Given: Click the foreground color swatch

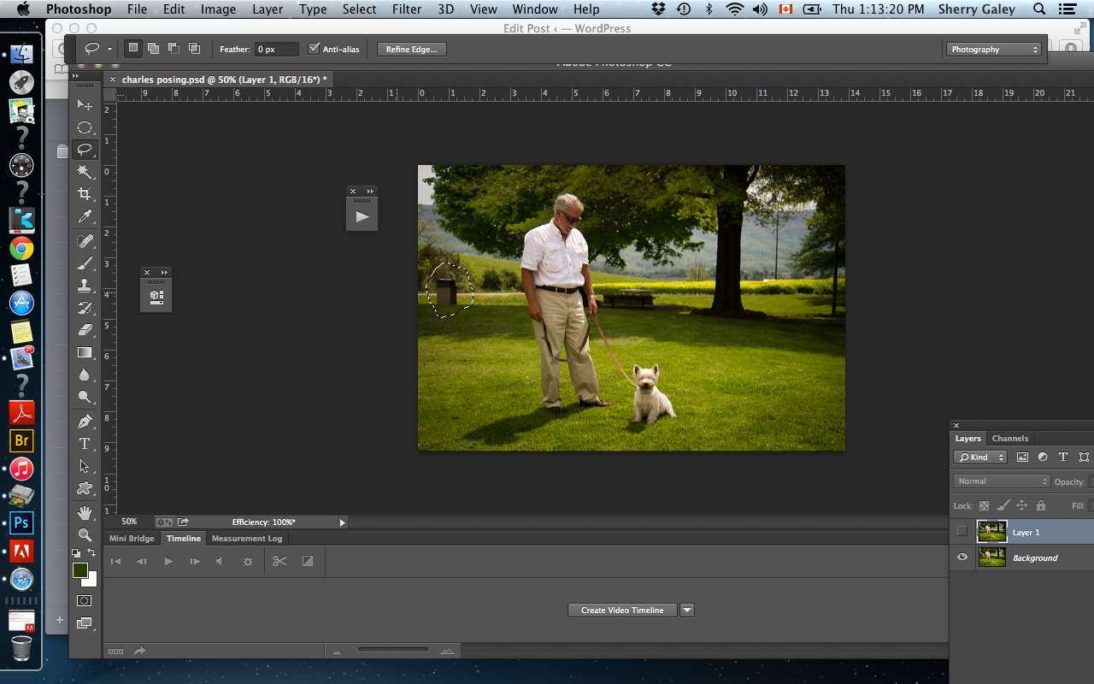Looking at the screenshot, I should [80, 570].
